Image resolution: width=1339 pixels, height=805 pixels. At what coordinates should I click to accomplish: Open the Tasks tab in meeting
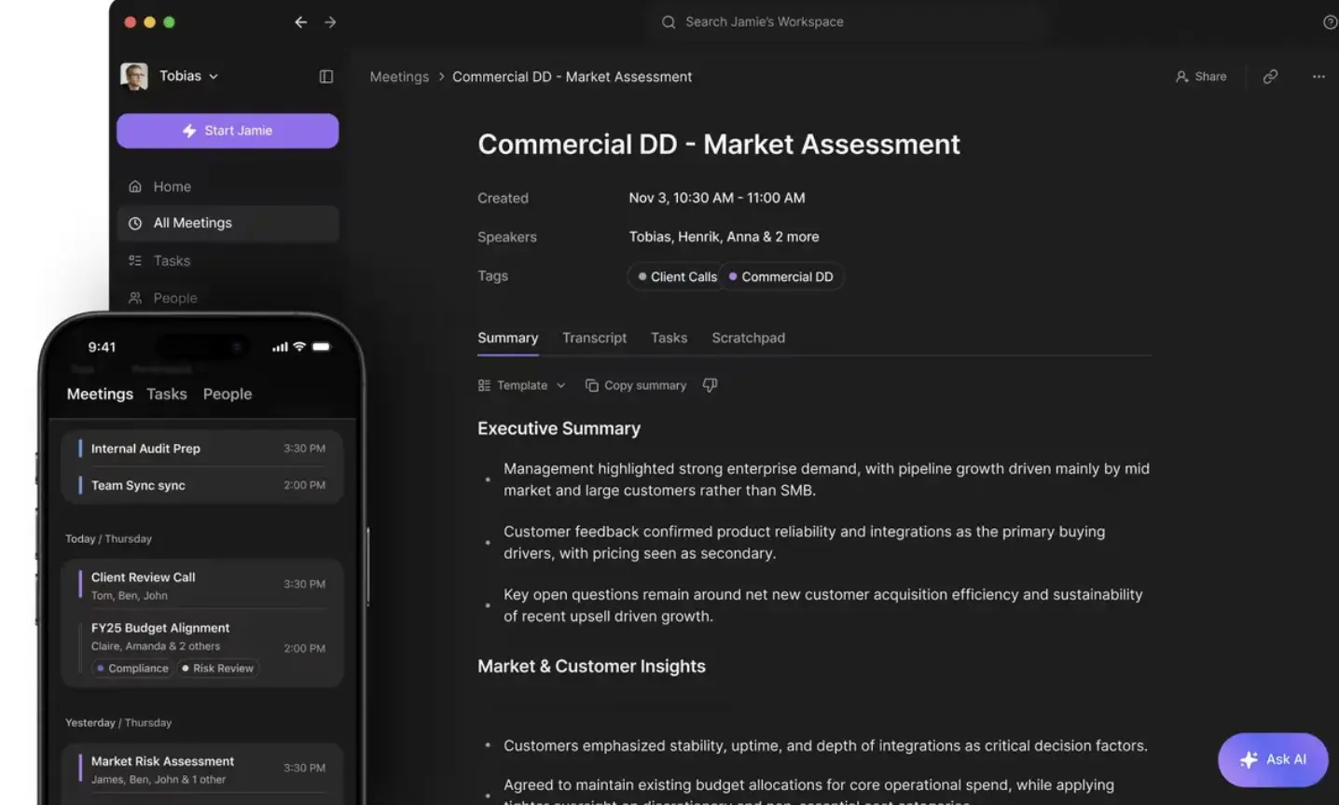click(669, 338)
